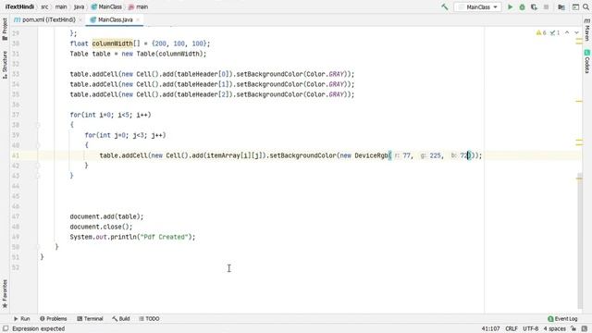Click iTextHindi in the navigation breadcrumb
Screen dimensions: 592x333
pos(19,6)
